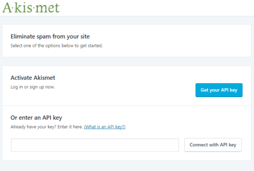The height and width of the screenshot is (171, 254).
Task: Click the gray gap between intro and activation cards
Action: (127, 61)
